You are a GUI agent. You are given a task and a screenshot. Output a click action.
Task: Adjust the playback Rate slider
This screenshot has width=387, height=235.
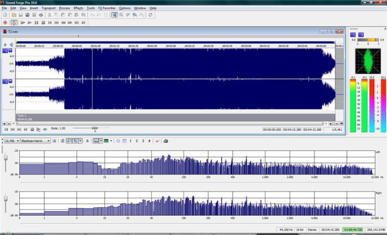(x=95, y=128)
